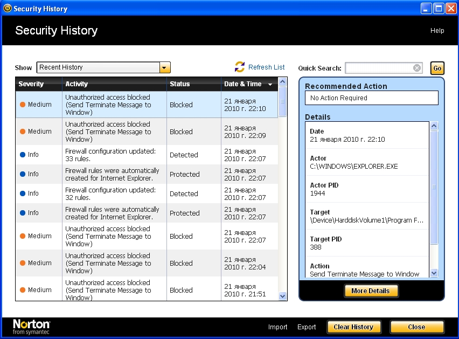Select the Blocked entry dated 22:07
459x339 pixels.
pos(147,236)
